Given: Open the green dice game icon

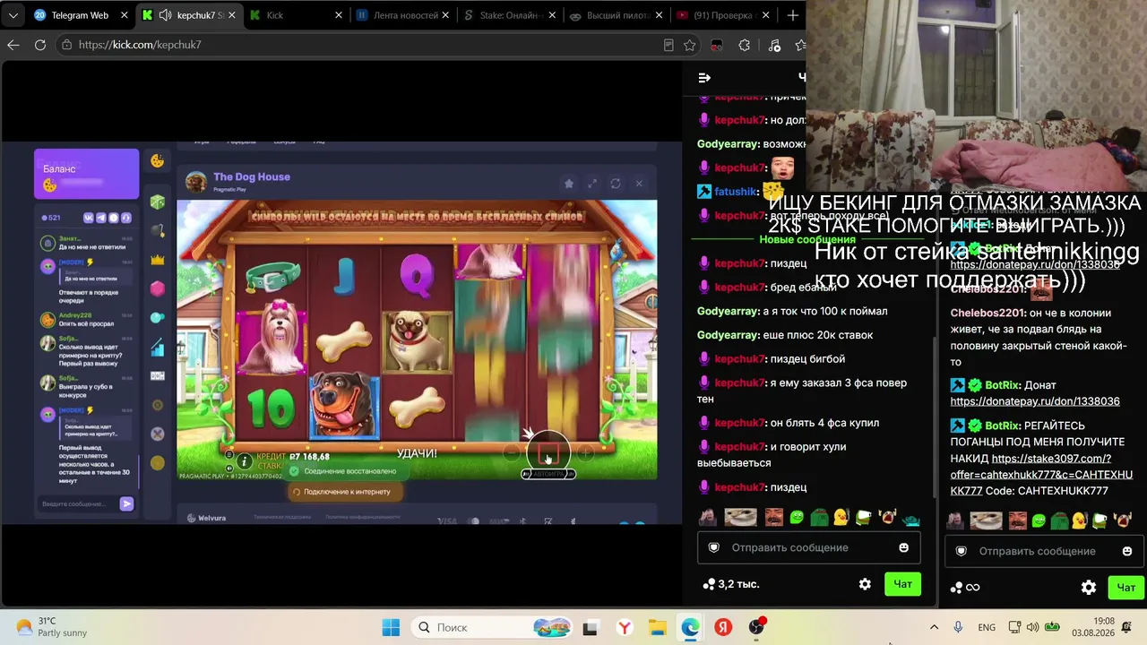Looking at the screenshot, I should coord(158,202).
